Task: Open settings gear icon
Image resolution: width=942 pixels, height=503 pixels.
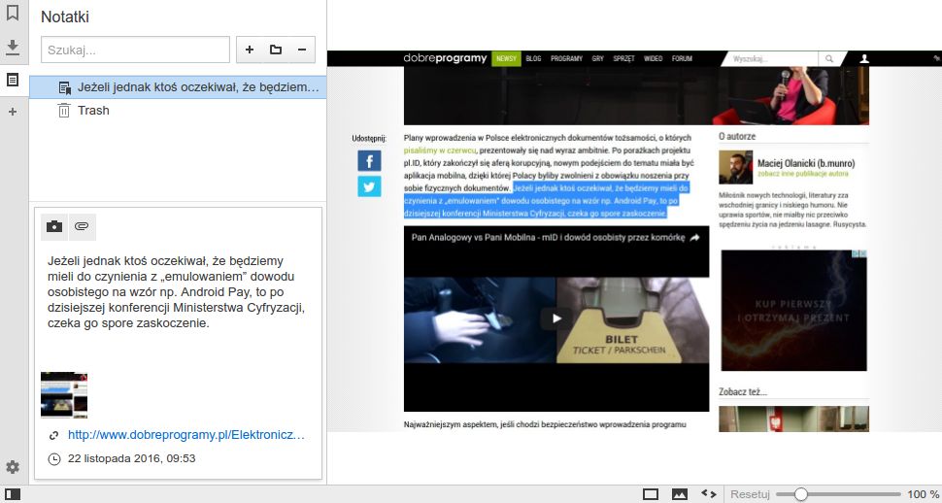Action: (12, 467)
